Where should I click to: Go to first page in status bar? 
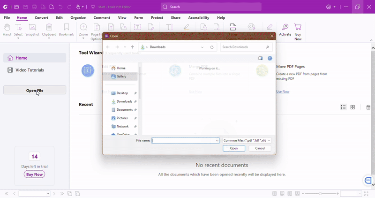point(7,194)
